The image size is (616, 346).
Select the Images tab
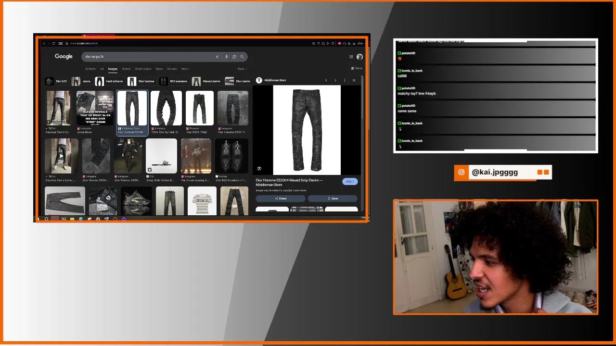coord(113,69)
